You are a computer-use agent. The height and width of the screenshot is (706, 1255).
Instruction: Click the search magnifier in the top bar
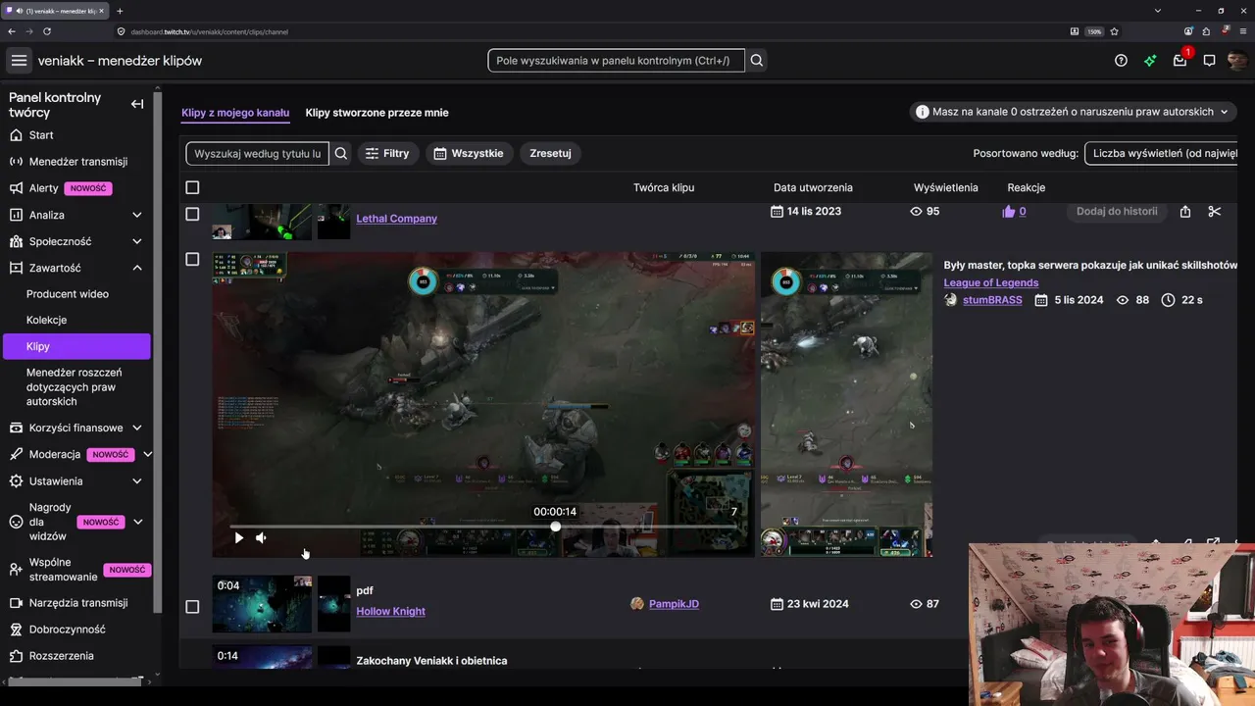(757, 61)
